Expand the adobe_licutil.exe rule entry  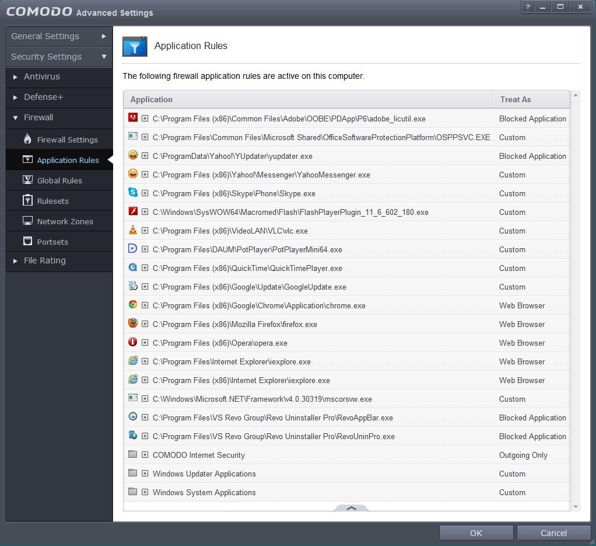(x=145, y=119)
